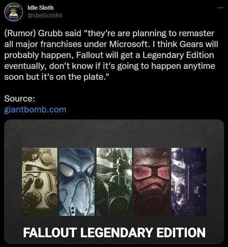Click the name Grubb in the tweet
The image size is (228, 247).
point(50,33)
